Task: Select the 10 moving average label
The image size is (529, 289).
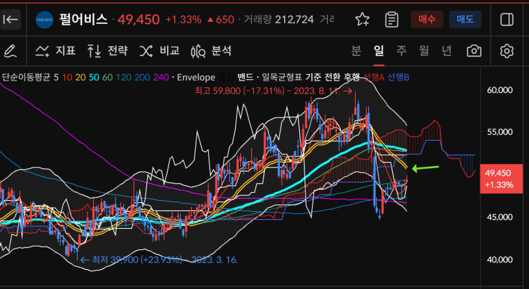Action: tap(67, 77)
